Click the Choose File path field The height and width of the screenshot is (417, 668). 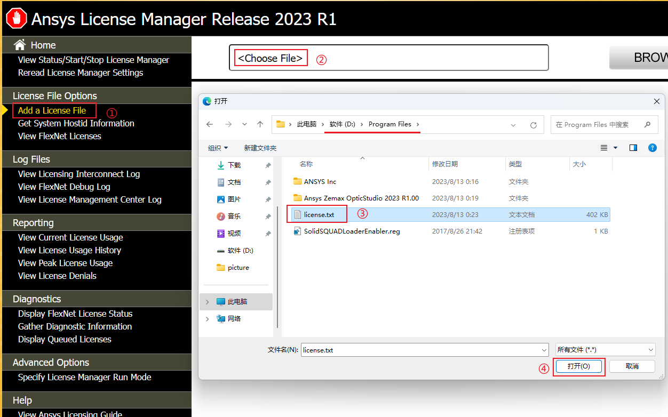coord(389,58)
